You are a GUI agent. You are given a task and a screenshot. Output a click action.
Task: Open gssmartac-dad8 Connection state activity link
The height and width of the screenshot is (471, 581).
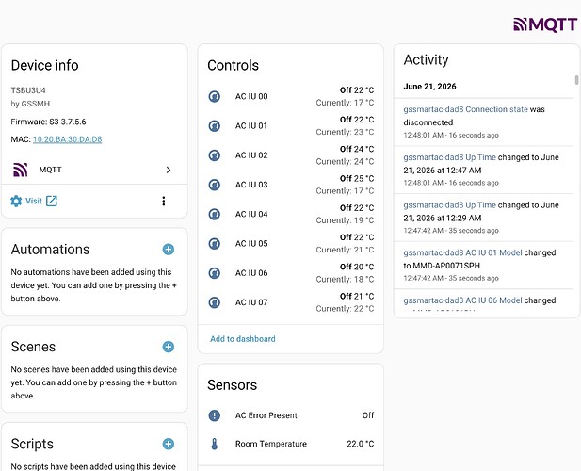coord(465,109)
